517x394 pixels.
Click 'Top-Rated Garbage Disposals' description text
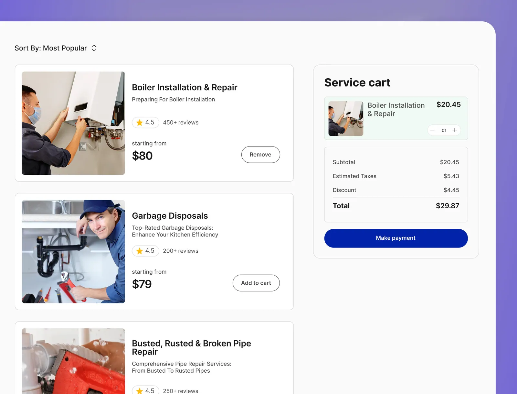tap(175, 231)
